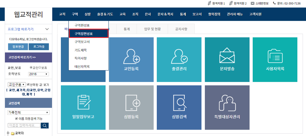This screenshot has width=306, height=136.
Task: Select 특이사항 from dropdown menu
Action: 89,58
